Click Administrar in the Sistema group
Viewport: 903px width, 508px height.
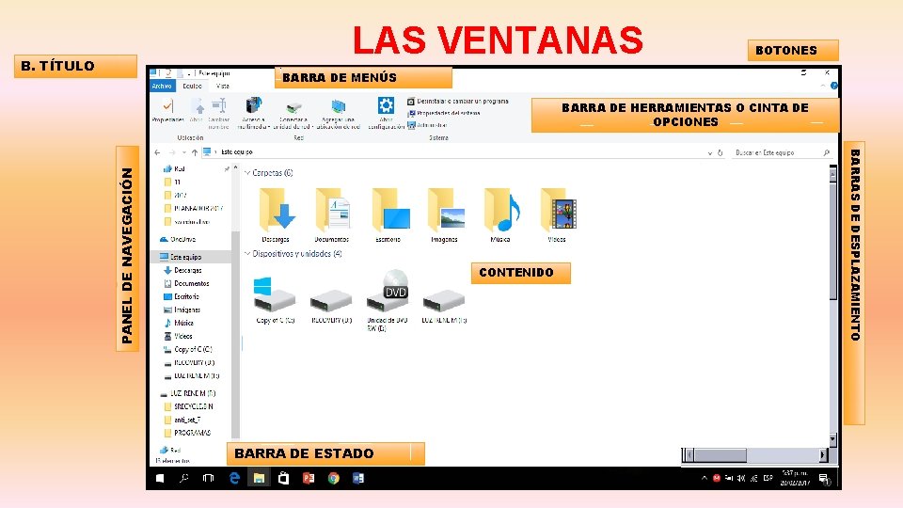tap(427, 125)
